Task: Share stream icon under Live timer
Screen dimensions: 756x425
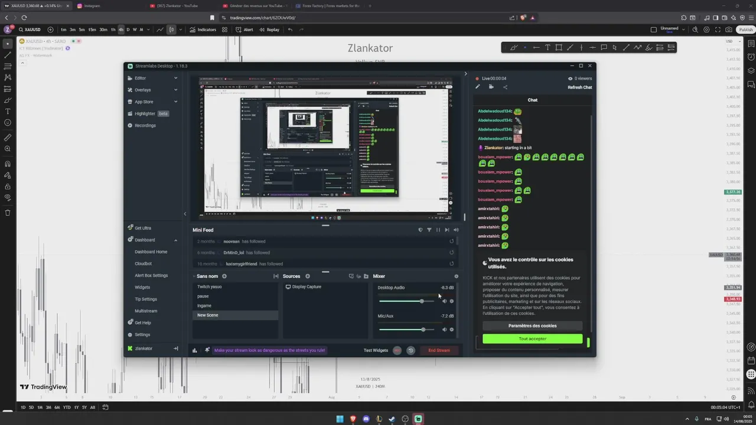Action: tap(505, 87)
